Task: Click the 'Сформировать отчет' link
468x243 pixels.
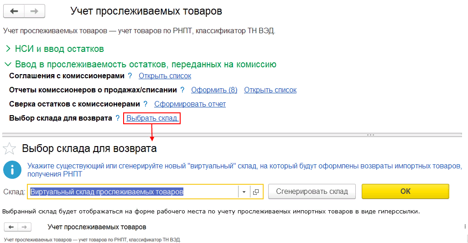Action: click(190, 104)
